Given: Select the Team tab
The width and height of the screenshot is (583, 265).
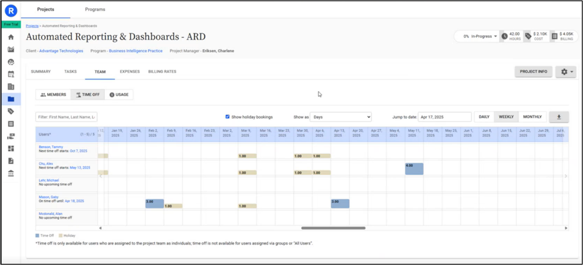Looking at the screenshot, I should [x=100, y=72].
